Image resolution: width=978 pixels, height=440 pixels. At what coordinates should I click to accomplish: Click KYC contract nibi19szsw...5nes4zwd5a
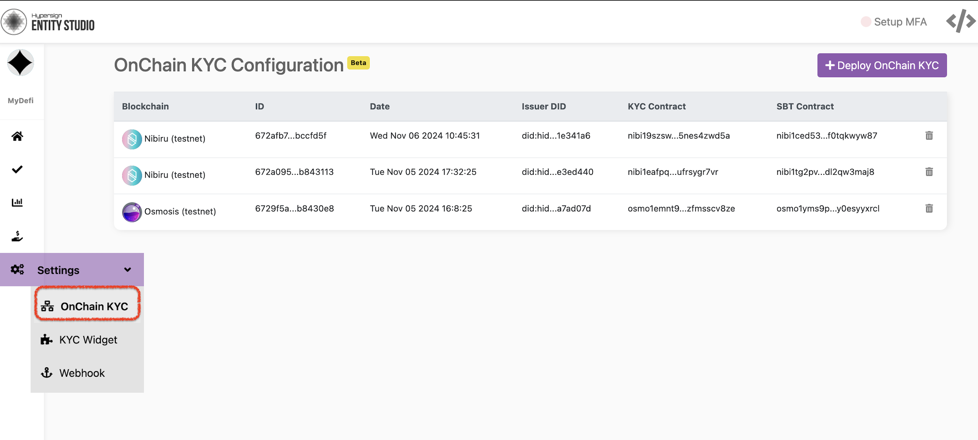[x=678, y=136]
